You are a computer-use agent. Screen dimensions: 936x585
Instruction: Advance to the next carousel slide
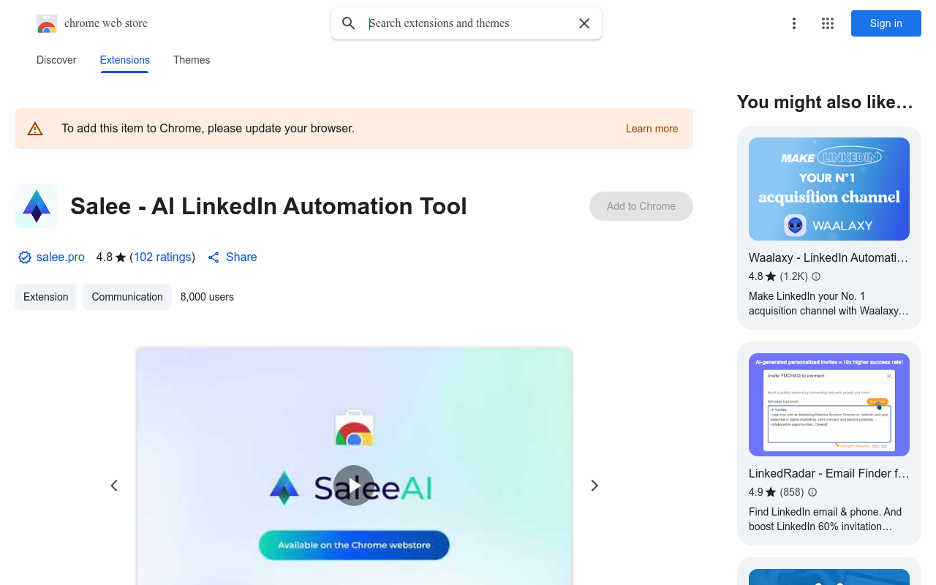point(595,486)
